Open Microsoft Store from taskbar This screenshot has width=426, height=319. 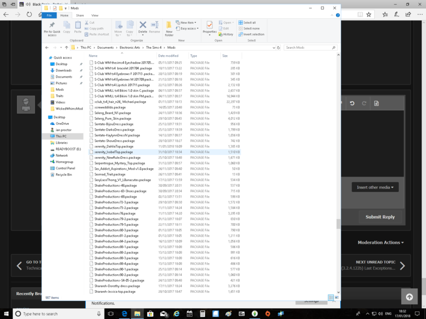coord(151,314)
